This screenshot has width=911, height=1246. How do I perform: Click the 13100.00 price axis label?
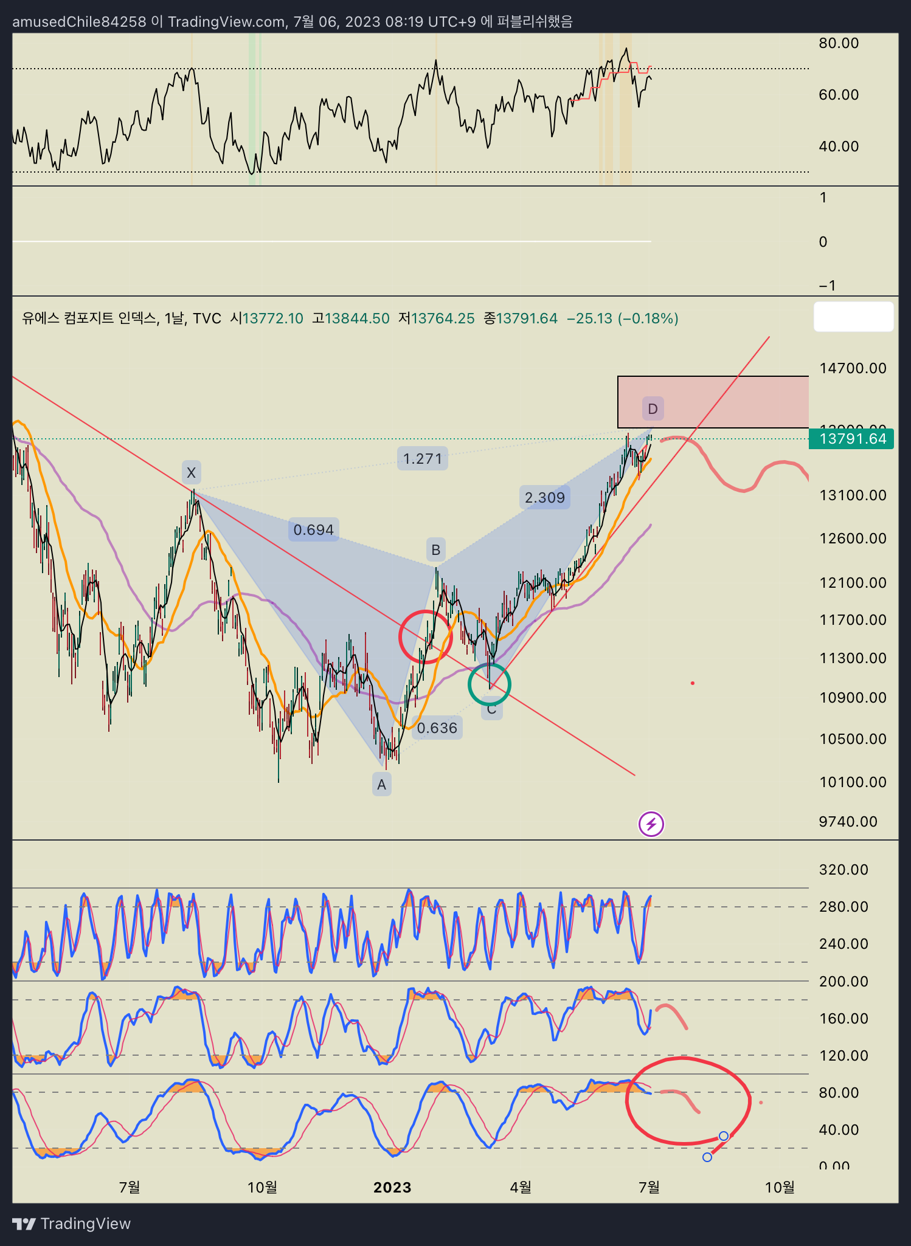click(x=853, y=495)
